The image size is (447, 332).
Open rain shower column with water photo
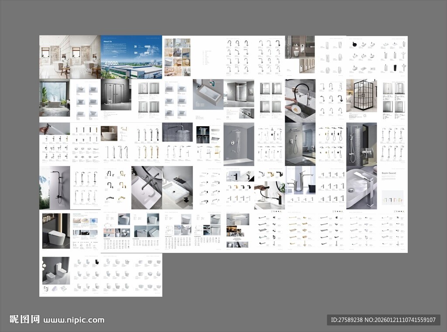(361, 144)
